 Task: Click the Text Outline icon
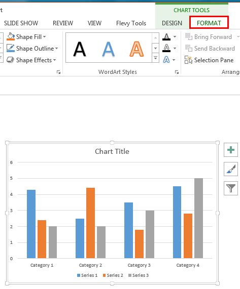pos(166,48)
